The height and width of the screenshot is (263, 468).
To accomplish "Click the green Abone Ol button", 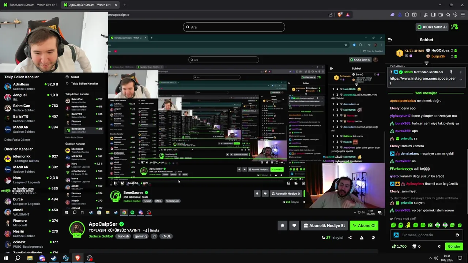I will coord(364,226).
